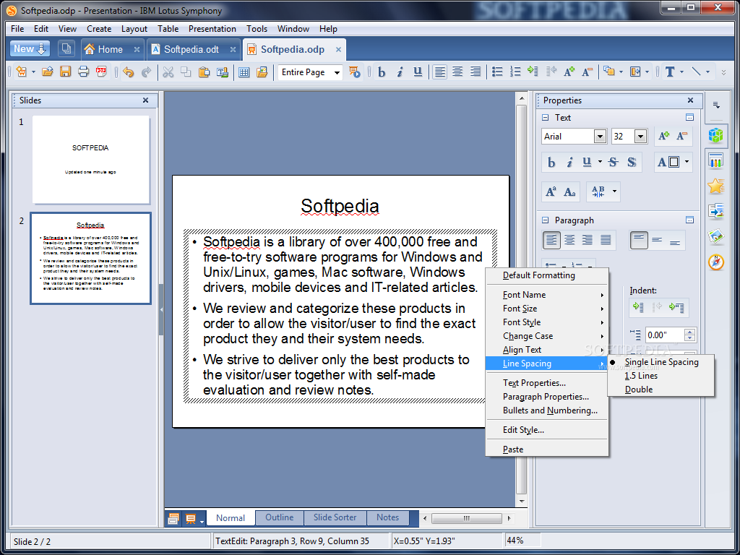Click the New button
The height and width of the screenshot is (555, 740).
[x=29, y=48]
